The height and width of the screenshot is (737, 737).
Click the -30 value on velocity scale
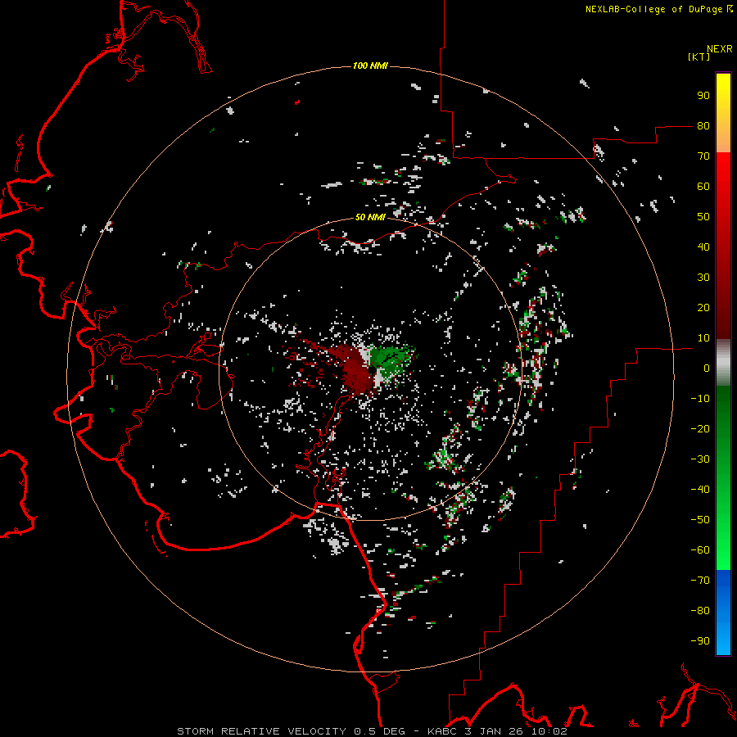click(700, 459)
